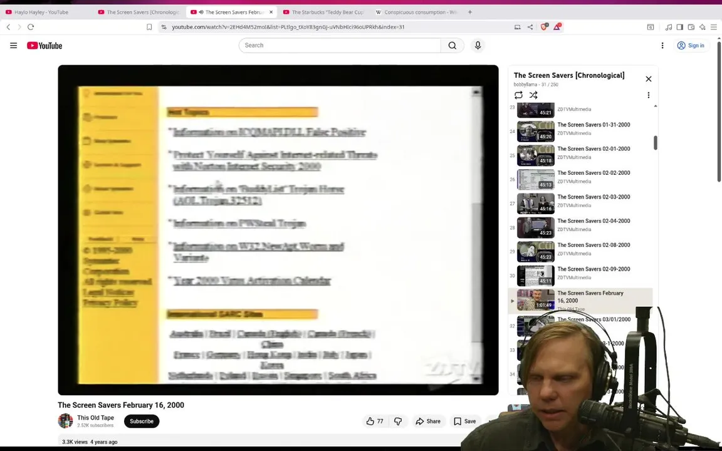Go back with browser back arrow

pyautogui.click(x=8, y=27)
